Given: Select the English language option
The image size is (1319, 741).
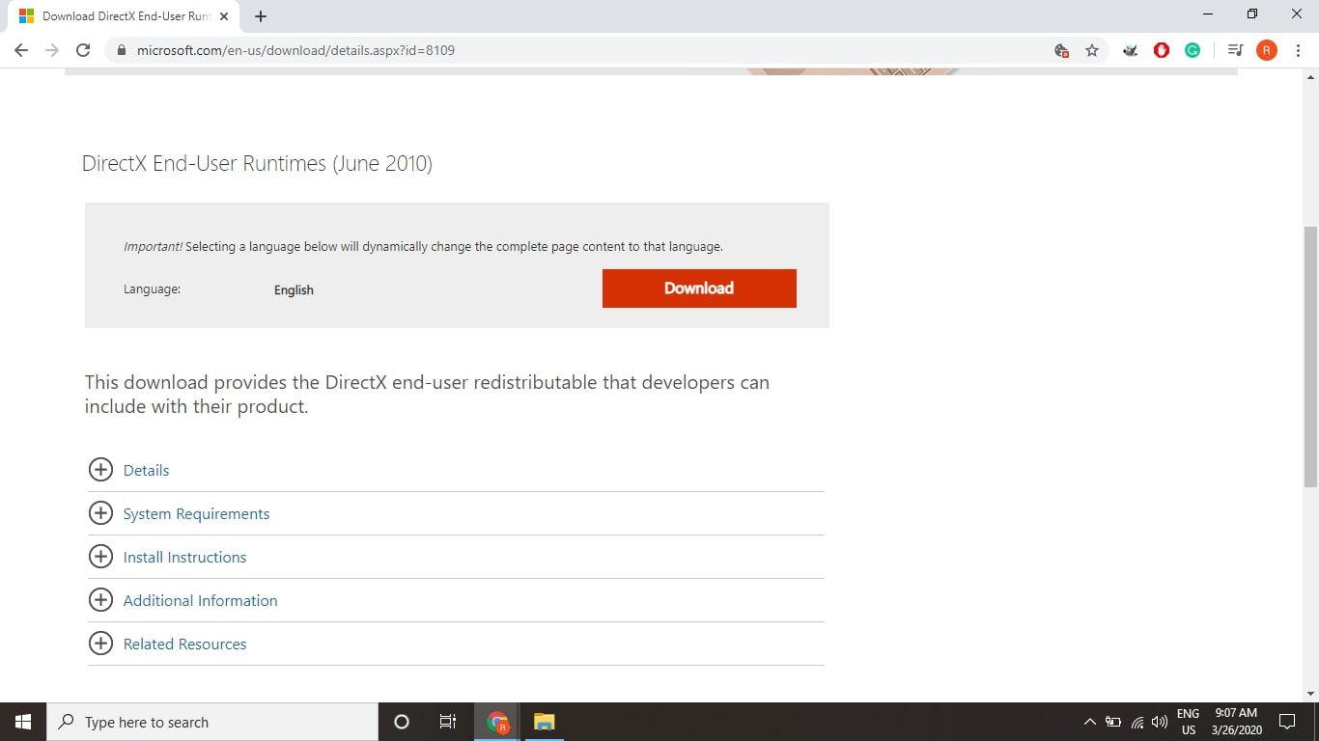Looking at the screenshot, I should 294,289.
